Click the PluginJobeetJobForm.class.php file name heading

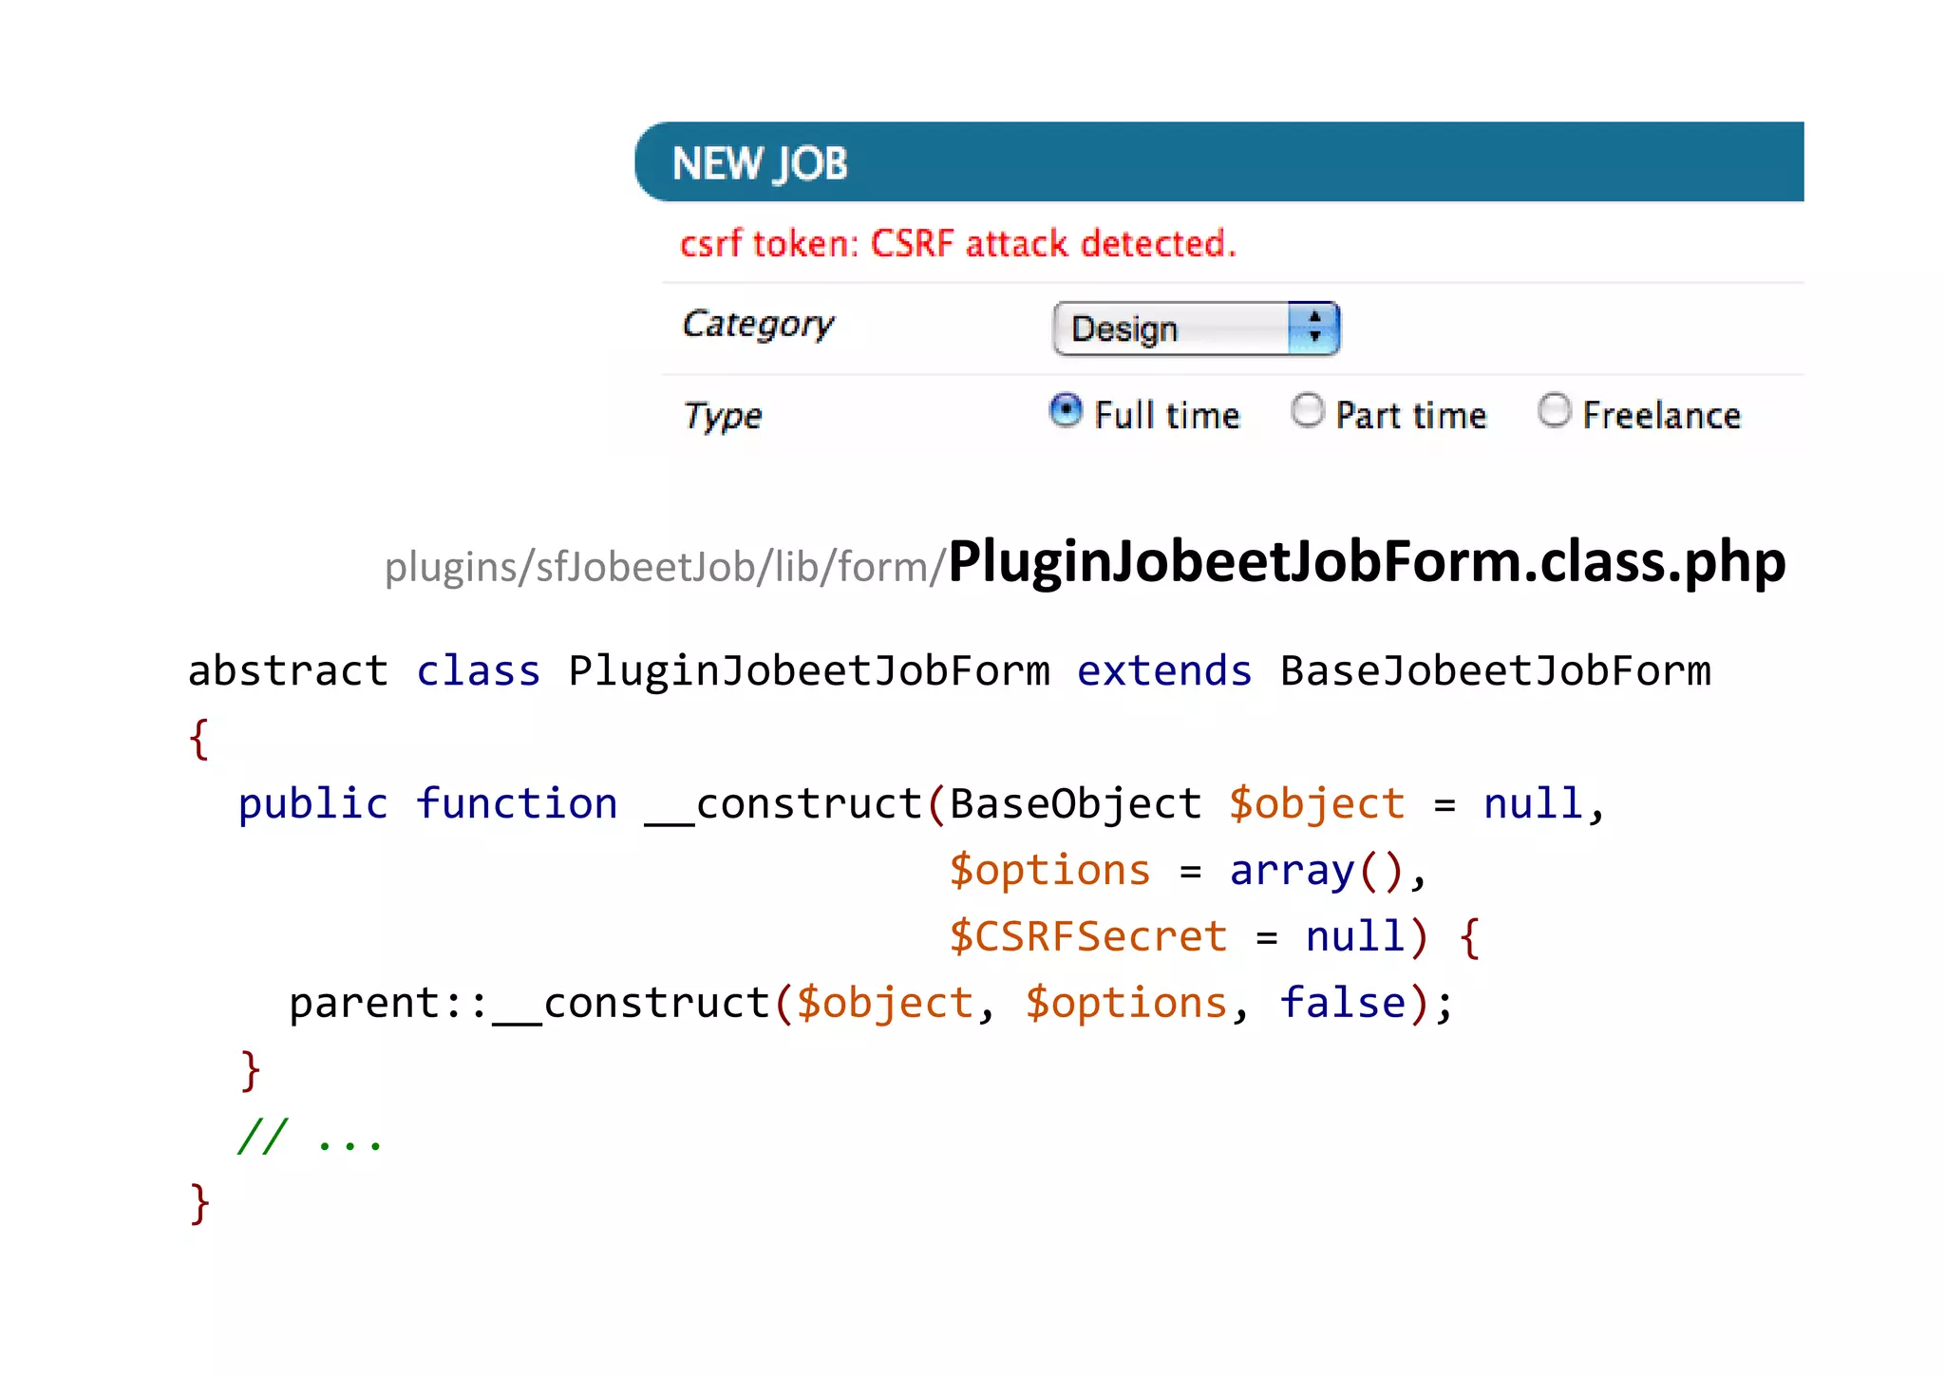coord(1367,561)
